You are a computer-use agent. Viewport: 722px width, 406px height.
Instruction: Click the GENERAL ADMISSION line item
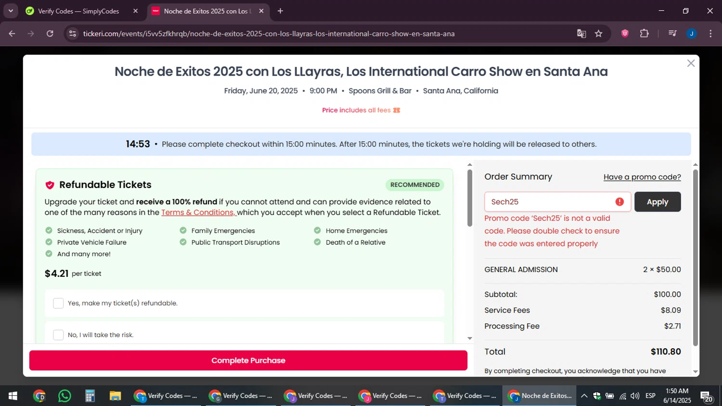click(x=521, y=270)
